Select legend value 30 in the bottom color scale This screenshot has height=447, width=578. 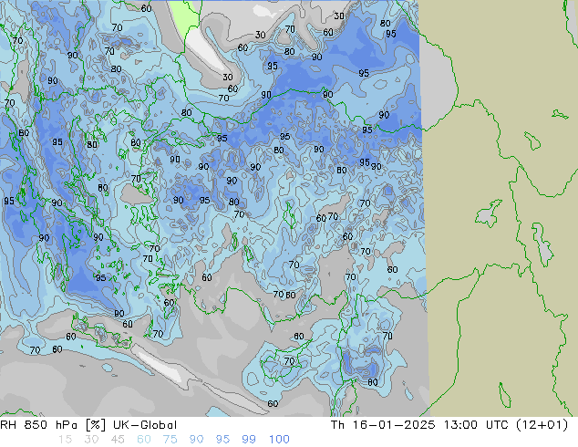[91, 440]
